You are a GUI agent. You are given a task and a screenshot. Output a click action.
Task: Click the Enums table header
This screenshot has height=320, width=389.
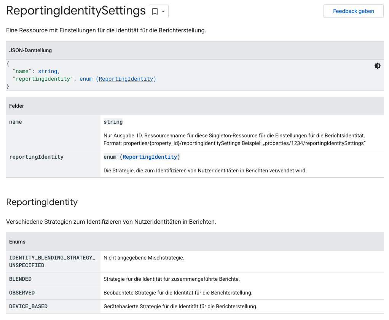(17, 242)
